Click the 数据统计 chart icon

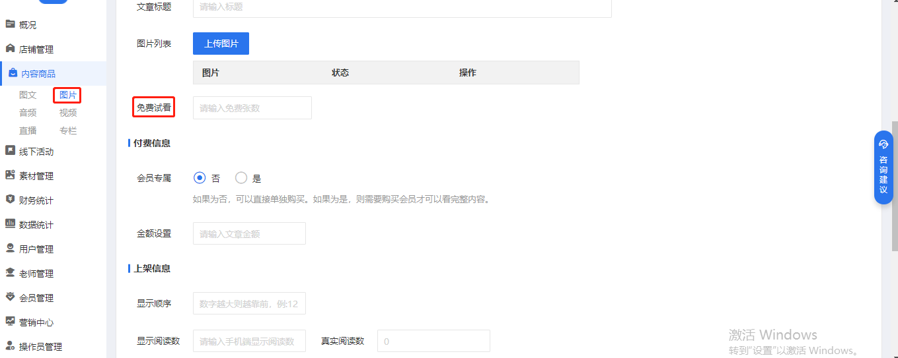[x=10, y=224]
